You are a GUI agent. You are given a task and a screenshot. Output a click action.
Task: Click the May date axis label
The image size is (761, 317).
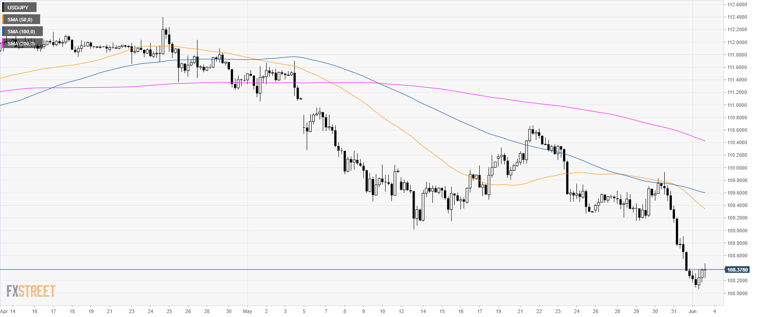click(x=247, y=311)
